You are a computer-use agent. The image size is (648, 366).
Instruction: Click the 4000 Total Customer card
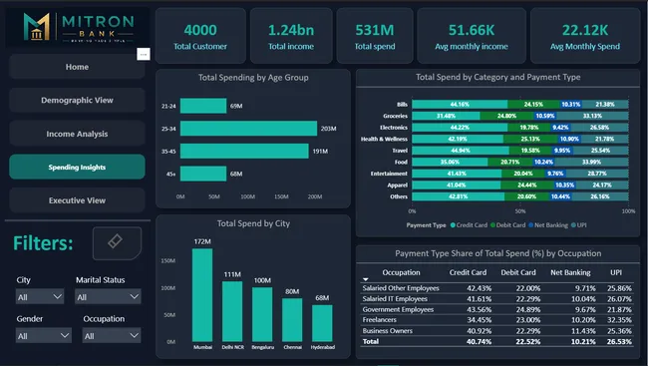(200, 36)
